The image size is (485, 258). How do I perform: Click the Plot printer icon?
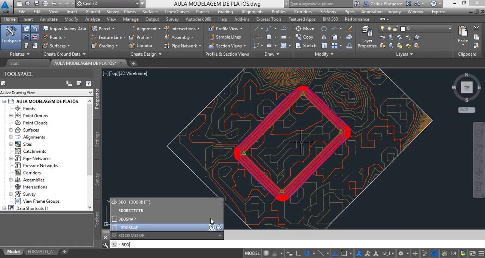[45, 3]
